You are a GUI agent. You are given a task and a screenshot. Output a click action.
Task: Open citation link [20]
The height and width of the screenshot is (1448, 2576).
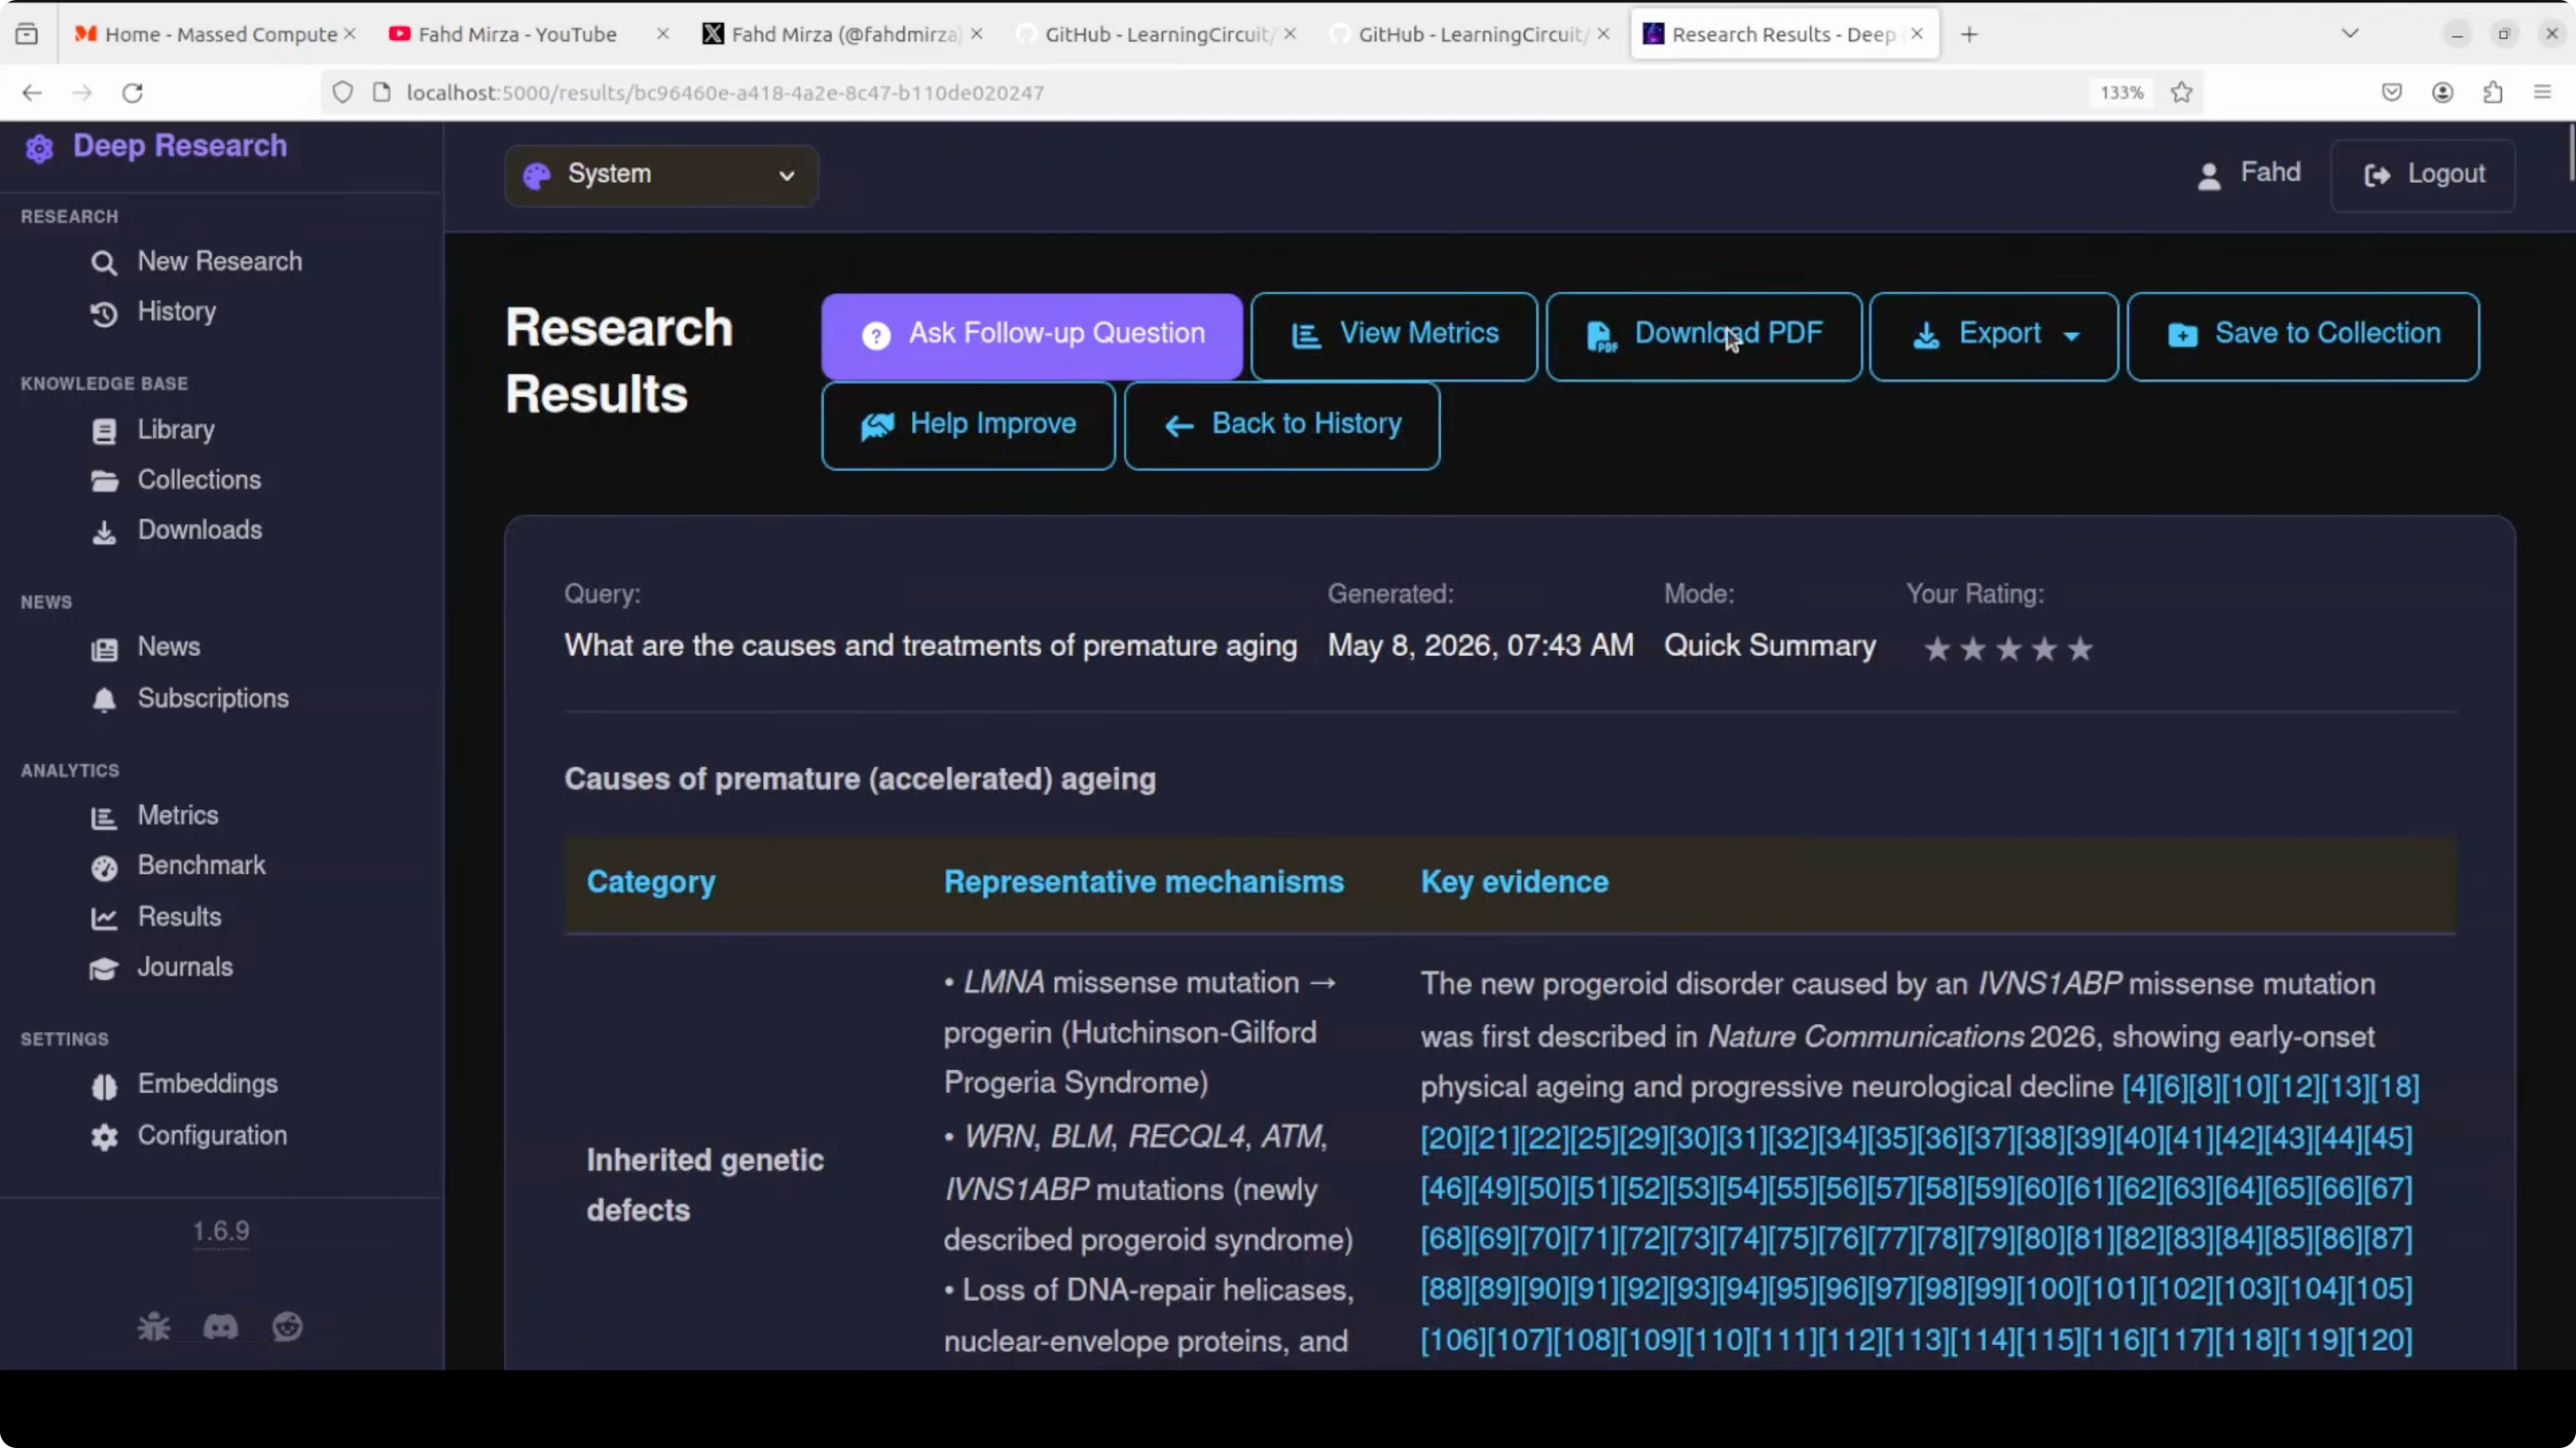coord(1445,1140)
